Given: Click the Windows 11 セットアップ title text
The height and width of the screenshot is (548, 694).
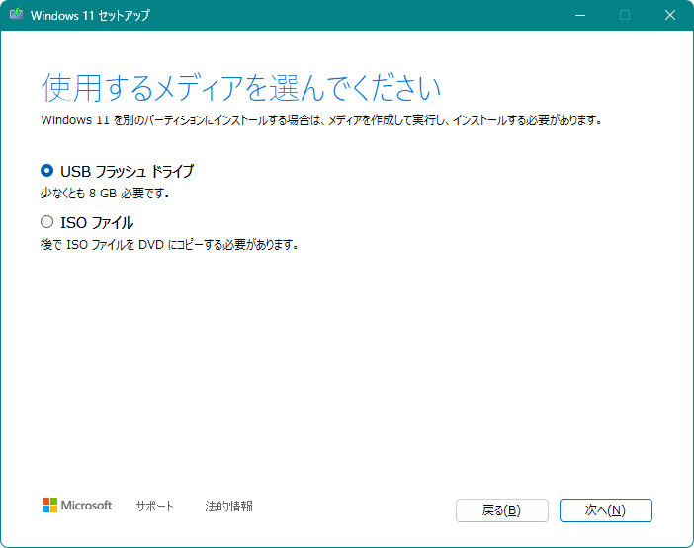Looking at the screenshot, I should click(91, 16).
